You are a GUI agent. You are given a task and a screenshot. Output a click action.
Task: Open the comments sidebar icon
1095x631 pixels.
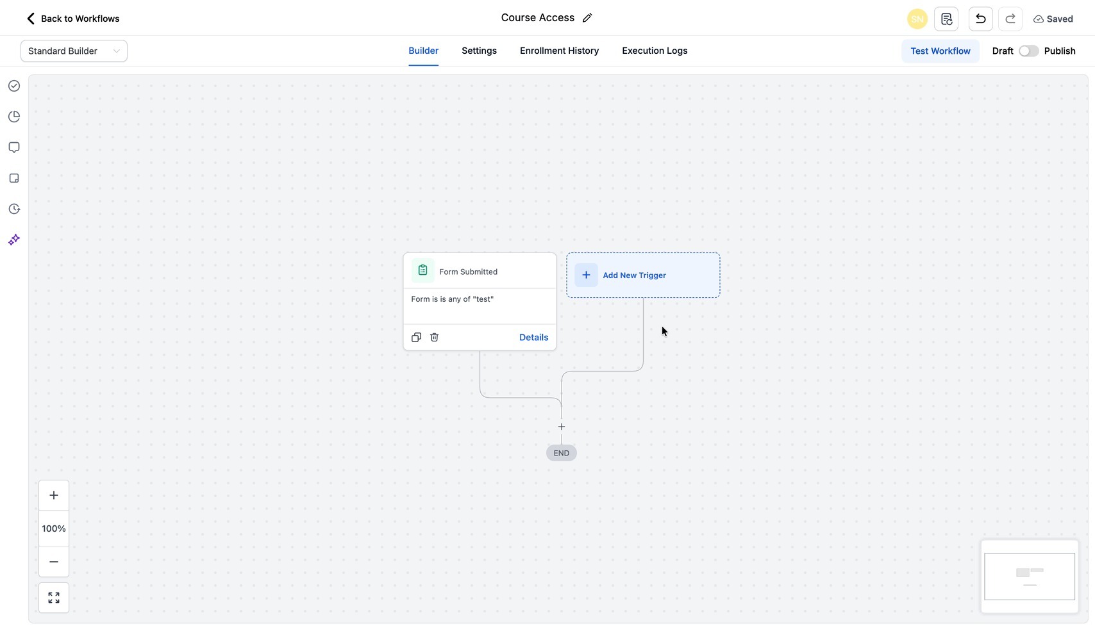click(14, 147)
